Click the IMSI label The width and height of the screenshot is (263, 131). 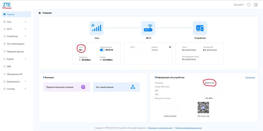(156, 94)
